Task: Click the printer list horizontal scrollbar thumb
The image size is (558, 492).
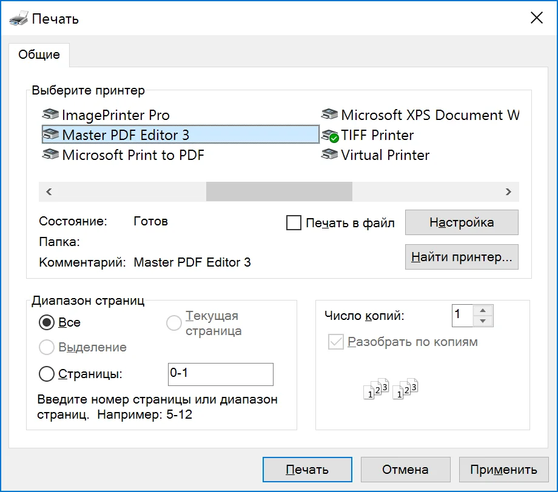Action: pyautogui.click(x=279, y=191)
